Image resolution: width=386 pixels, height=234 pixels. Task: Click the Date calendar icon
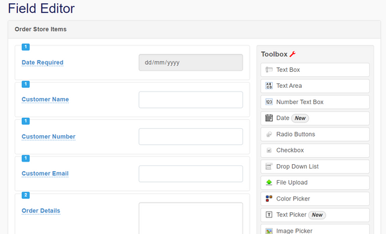(269, 118)
